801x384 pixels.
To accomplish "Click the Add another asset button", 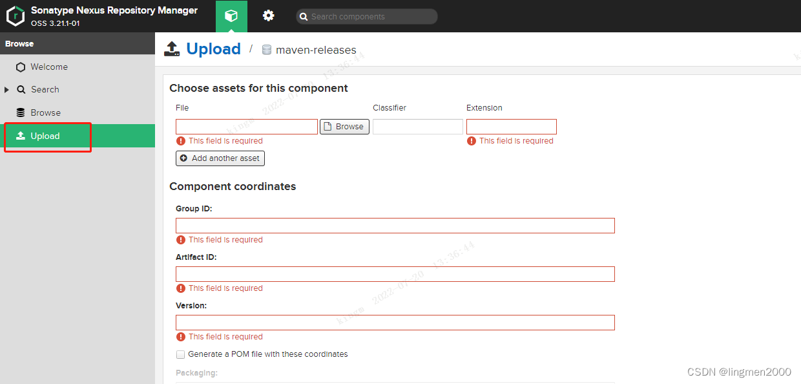I will pyautogui.click(x=220, y=158).
